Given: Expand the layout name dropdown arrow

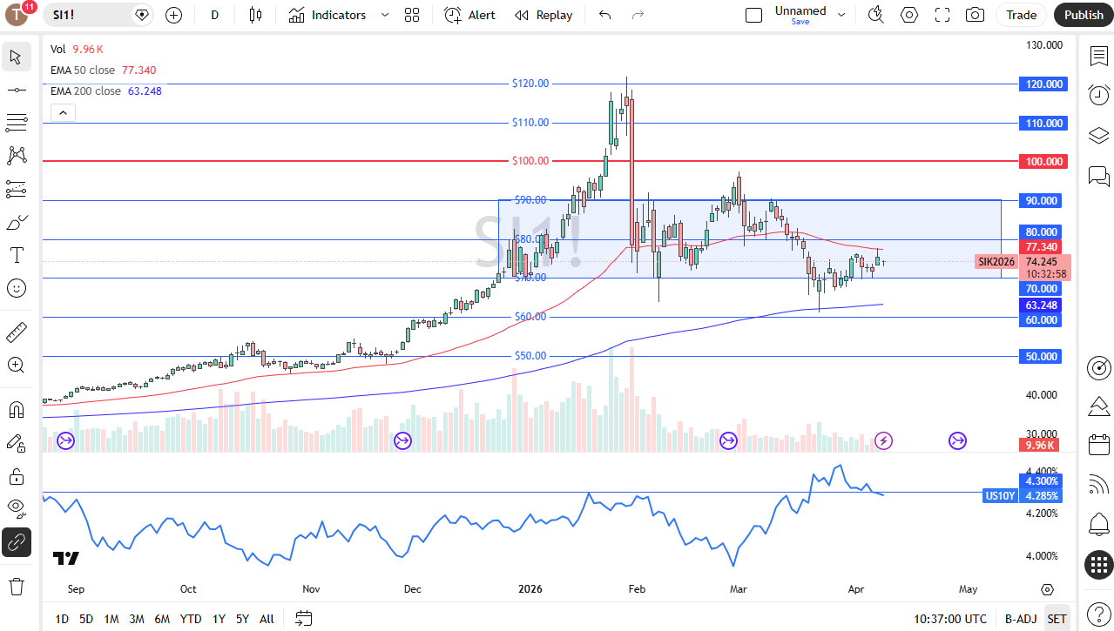Looking at the screenshot, I should [841, 15].
